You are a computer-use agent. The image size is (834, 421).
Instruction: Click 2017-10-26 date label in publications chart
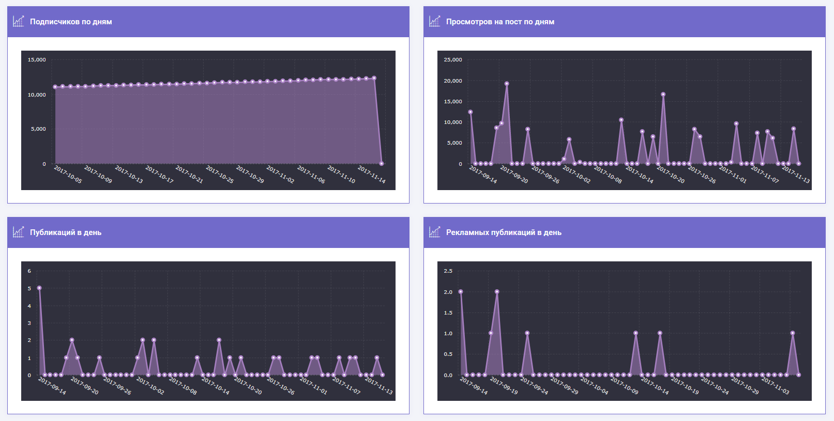[281, 386]
